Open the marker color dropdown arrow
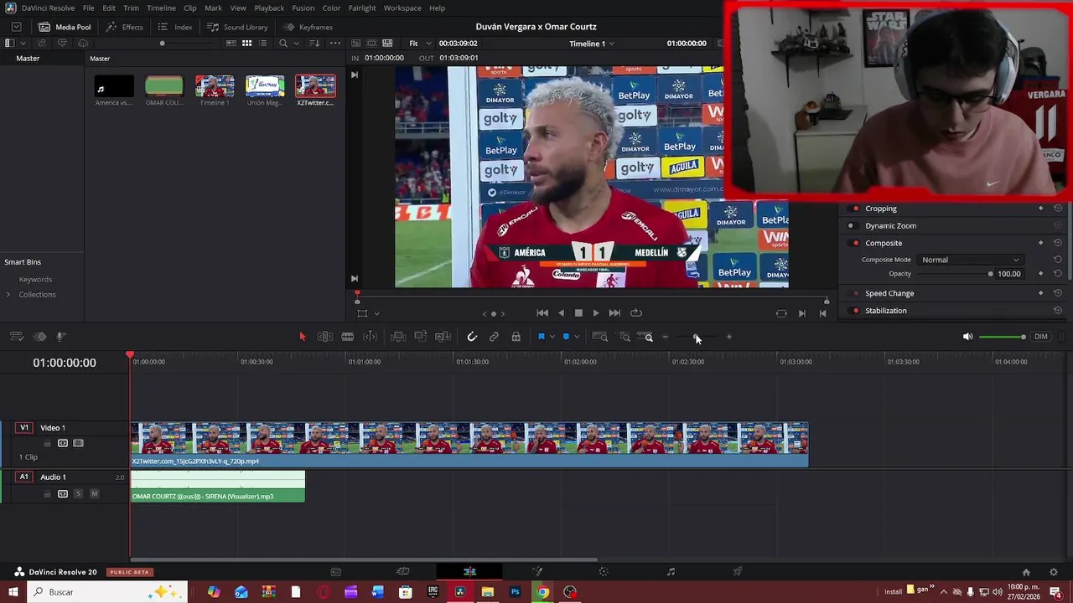 (x=577, y=337)
